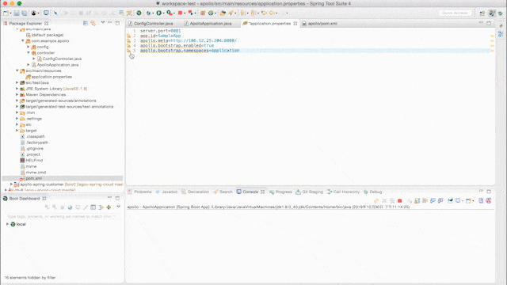Click the red Stop toolbar icon
This screenshot has height=285, width=507.
point(180,13)
